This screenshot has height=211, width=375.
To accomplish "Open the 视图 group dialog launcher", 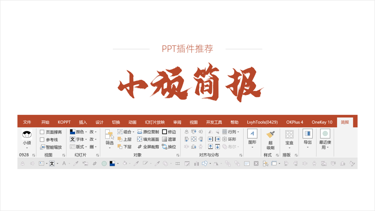I will coord(64,155).
